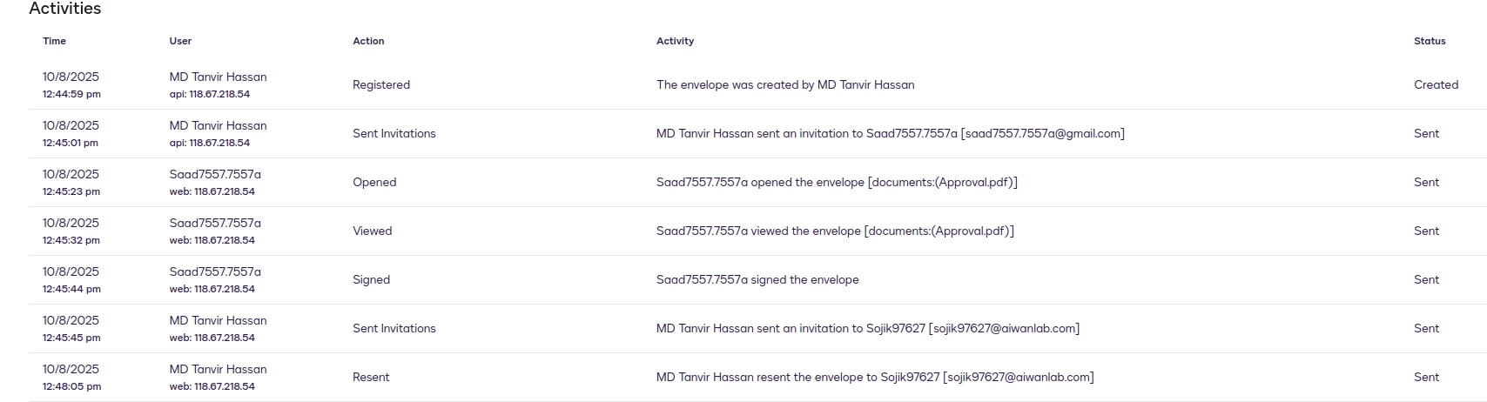Click the saad7557.7557a@gmail.com invitation text
The height and width of the screenshot is (402, 1487).
(x=890, y=133)
